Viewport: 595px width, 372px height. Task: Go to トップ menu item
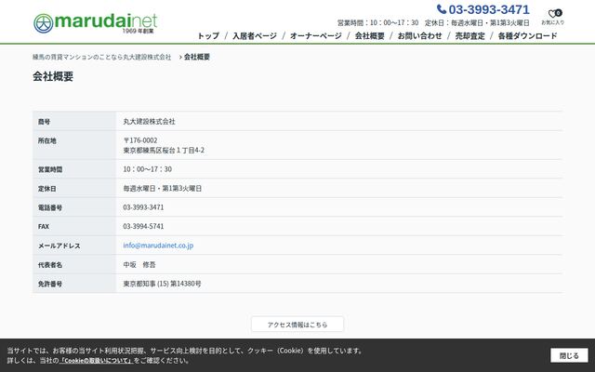[208, 36]
